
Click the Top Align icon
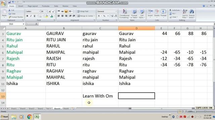point(59,11)
